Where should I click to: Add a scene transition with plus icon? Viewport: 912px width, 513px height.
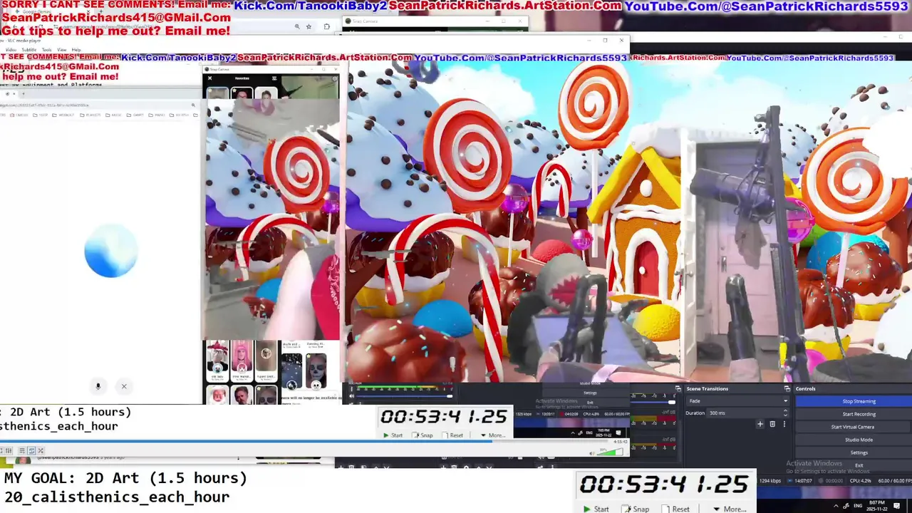(760, 424)
